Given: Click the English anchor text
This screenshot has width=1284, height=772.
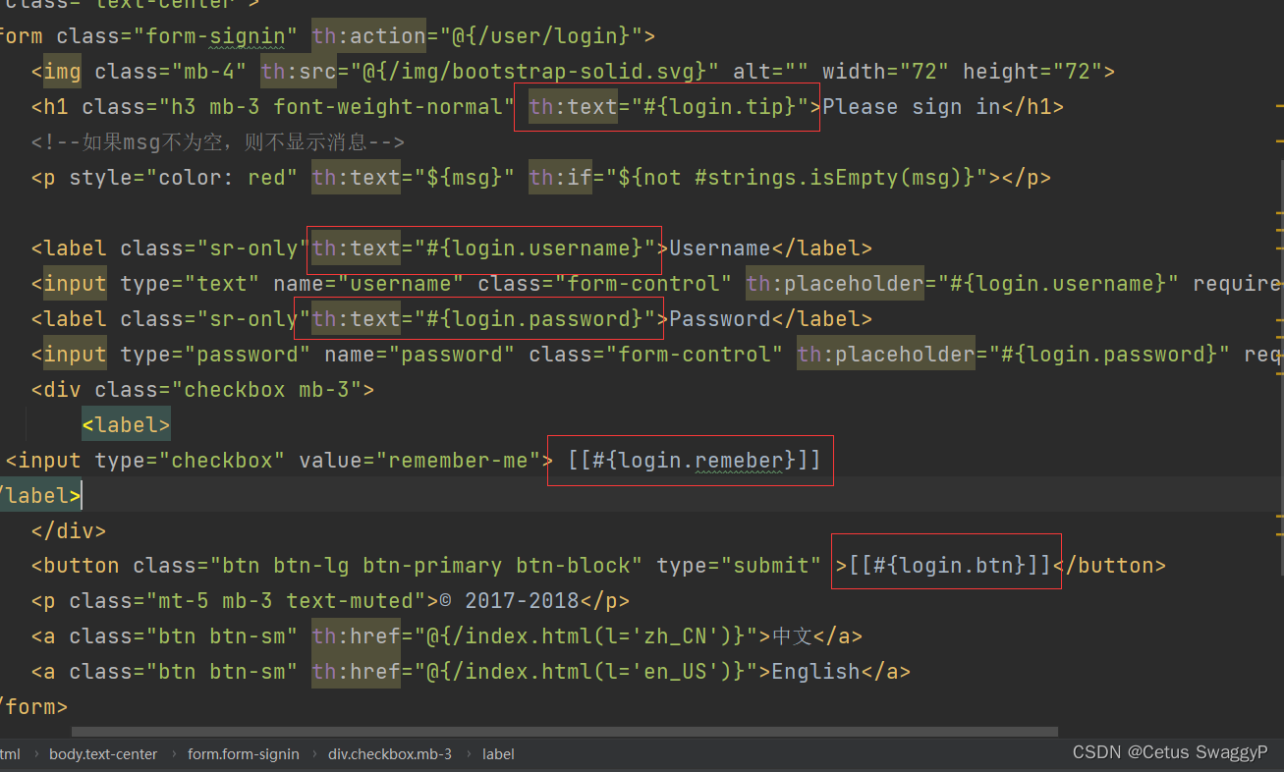Looking at the screenshot, I should click(x=815, y=673).
